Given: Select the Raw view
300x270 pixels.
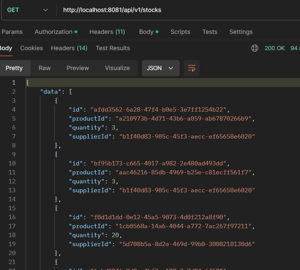Looking at the screenshot, I should click(x=45, y=68).
